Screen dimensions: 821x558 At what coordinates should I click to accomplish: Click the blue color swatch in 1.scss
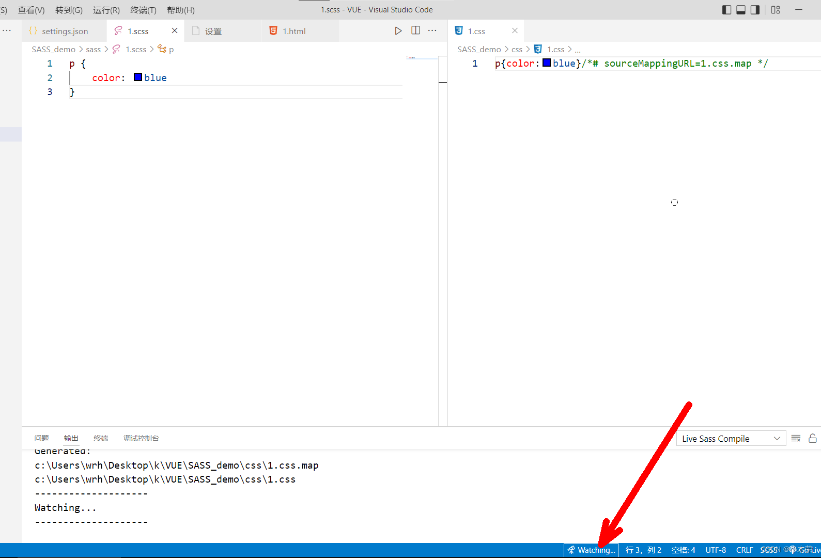(138, 77)
